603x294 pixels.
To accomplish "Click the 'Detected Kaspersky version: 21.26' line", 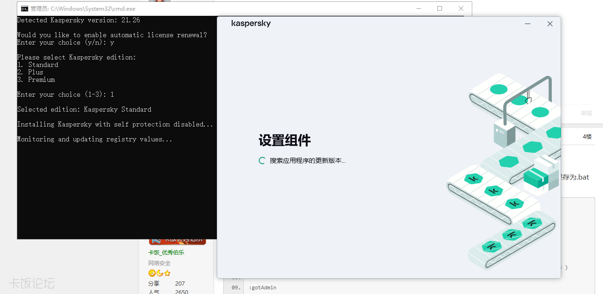I will click(x=79, y=20).
